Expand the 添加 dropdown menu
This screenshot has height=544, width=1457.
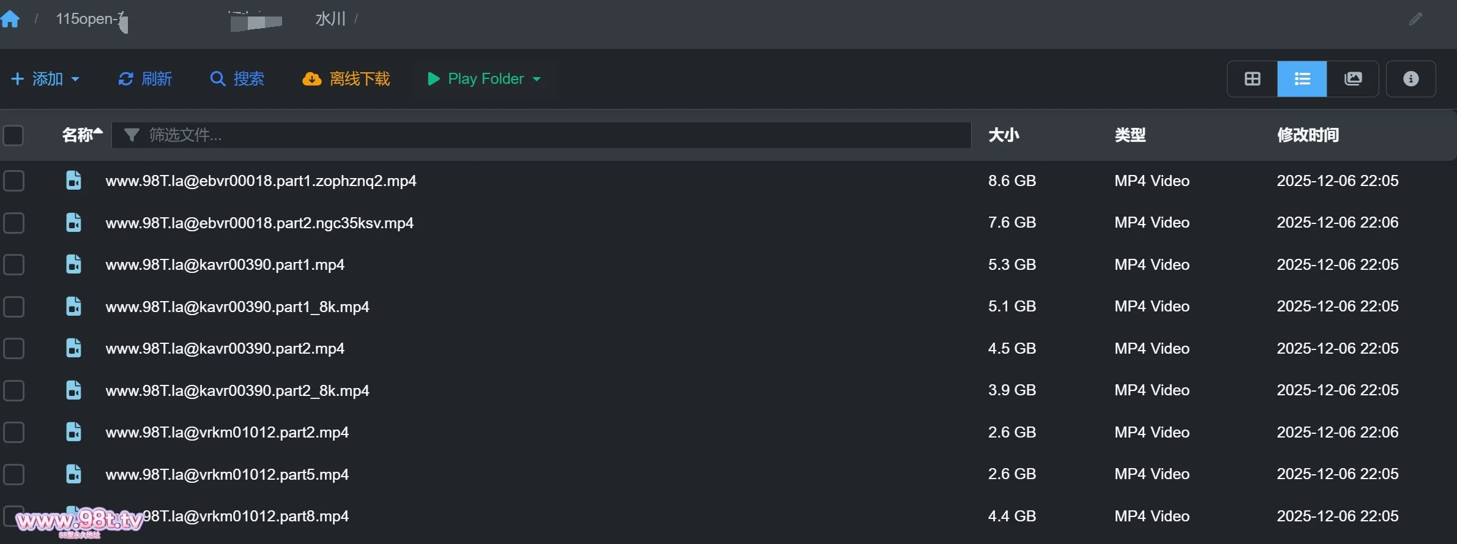click(46, 79)
